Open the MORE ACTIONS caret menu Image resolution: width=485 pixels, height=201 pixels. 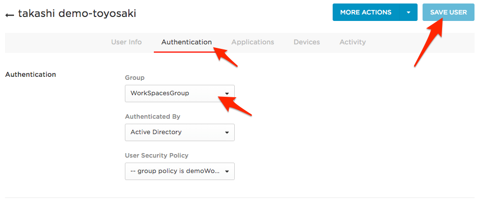coord(409,12)
